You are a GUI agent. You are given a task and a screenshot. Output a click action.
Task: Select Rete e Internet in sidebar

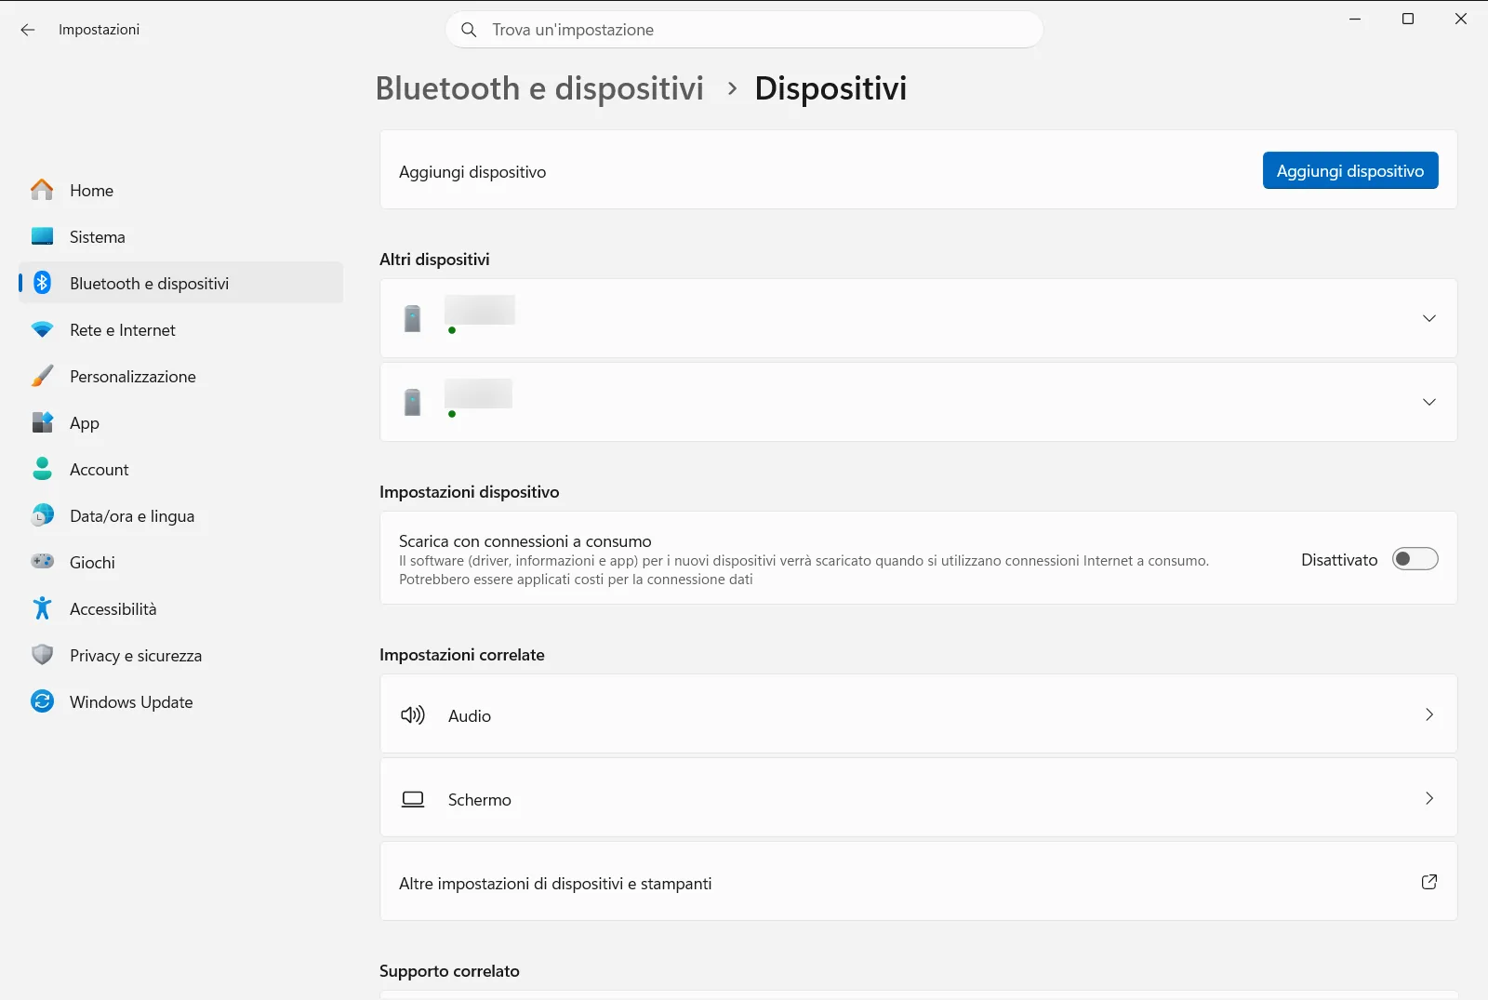[181, 329]
